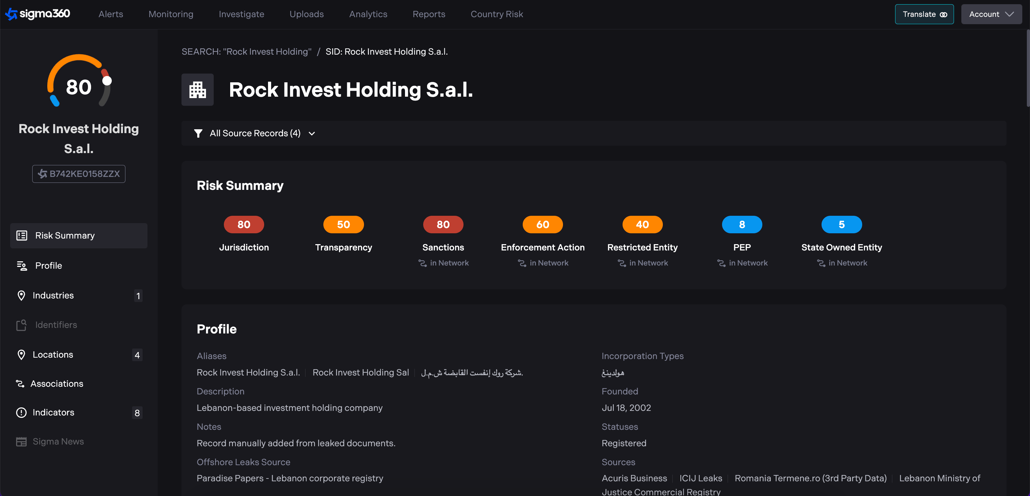The image size is (1030, 496).
Task: Follow the Rock Invest Holding search breadcrumb
Action: [x=246, y=51]
